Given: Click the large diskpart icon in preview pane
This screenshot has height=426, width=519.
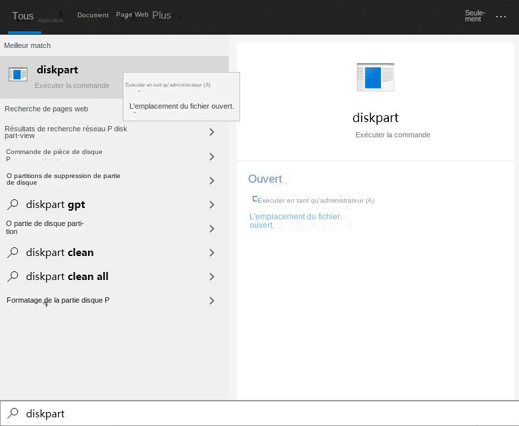Looking at the screenshot, I should (376, 77).
